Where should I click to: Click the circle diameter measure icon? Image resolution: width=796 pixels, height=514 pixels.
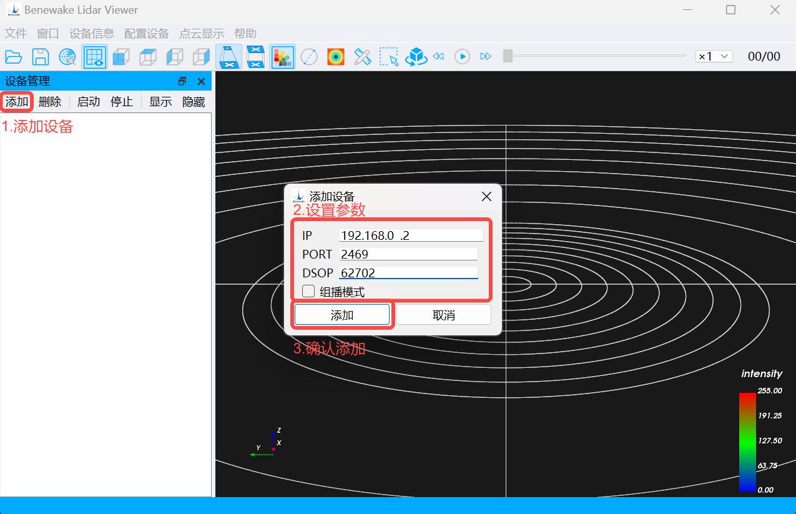[309, 57]
